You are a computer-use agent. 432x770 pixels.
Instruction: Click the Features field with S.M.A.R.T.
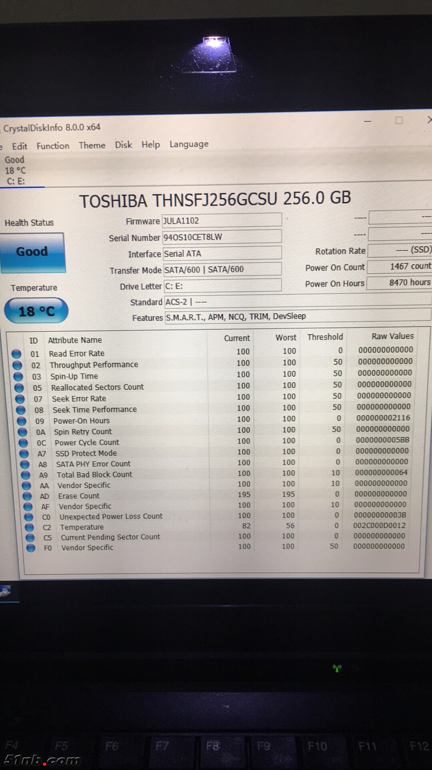[x=298, y=316]
